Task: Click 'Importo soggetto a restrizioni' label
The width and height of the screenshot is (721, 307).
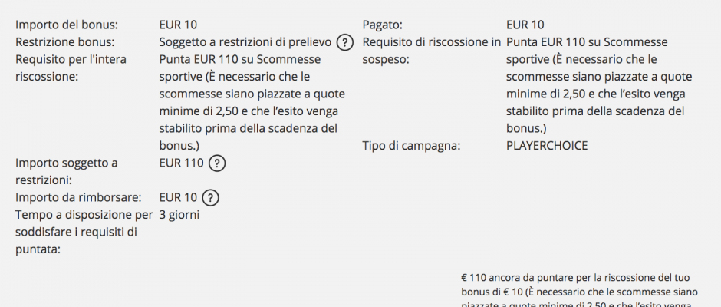Action: [66, 172]
